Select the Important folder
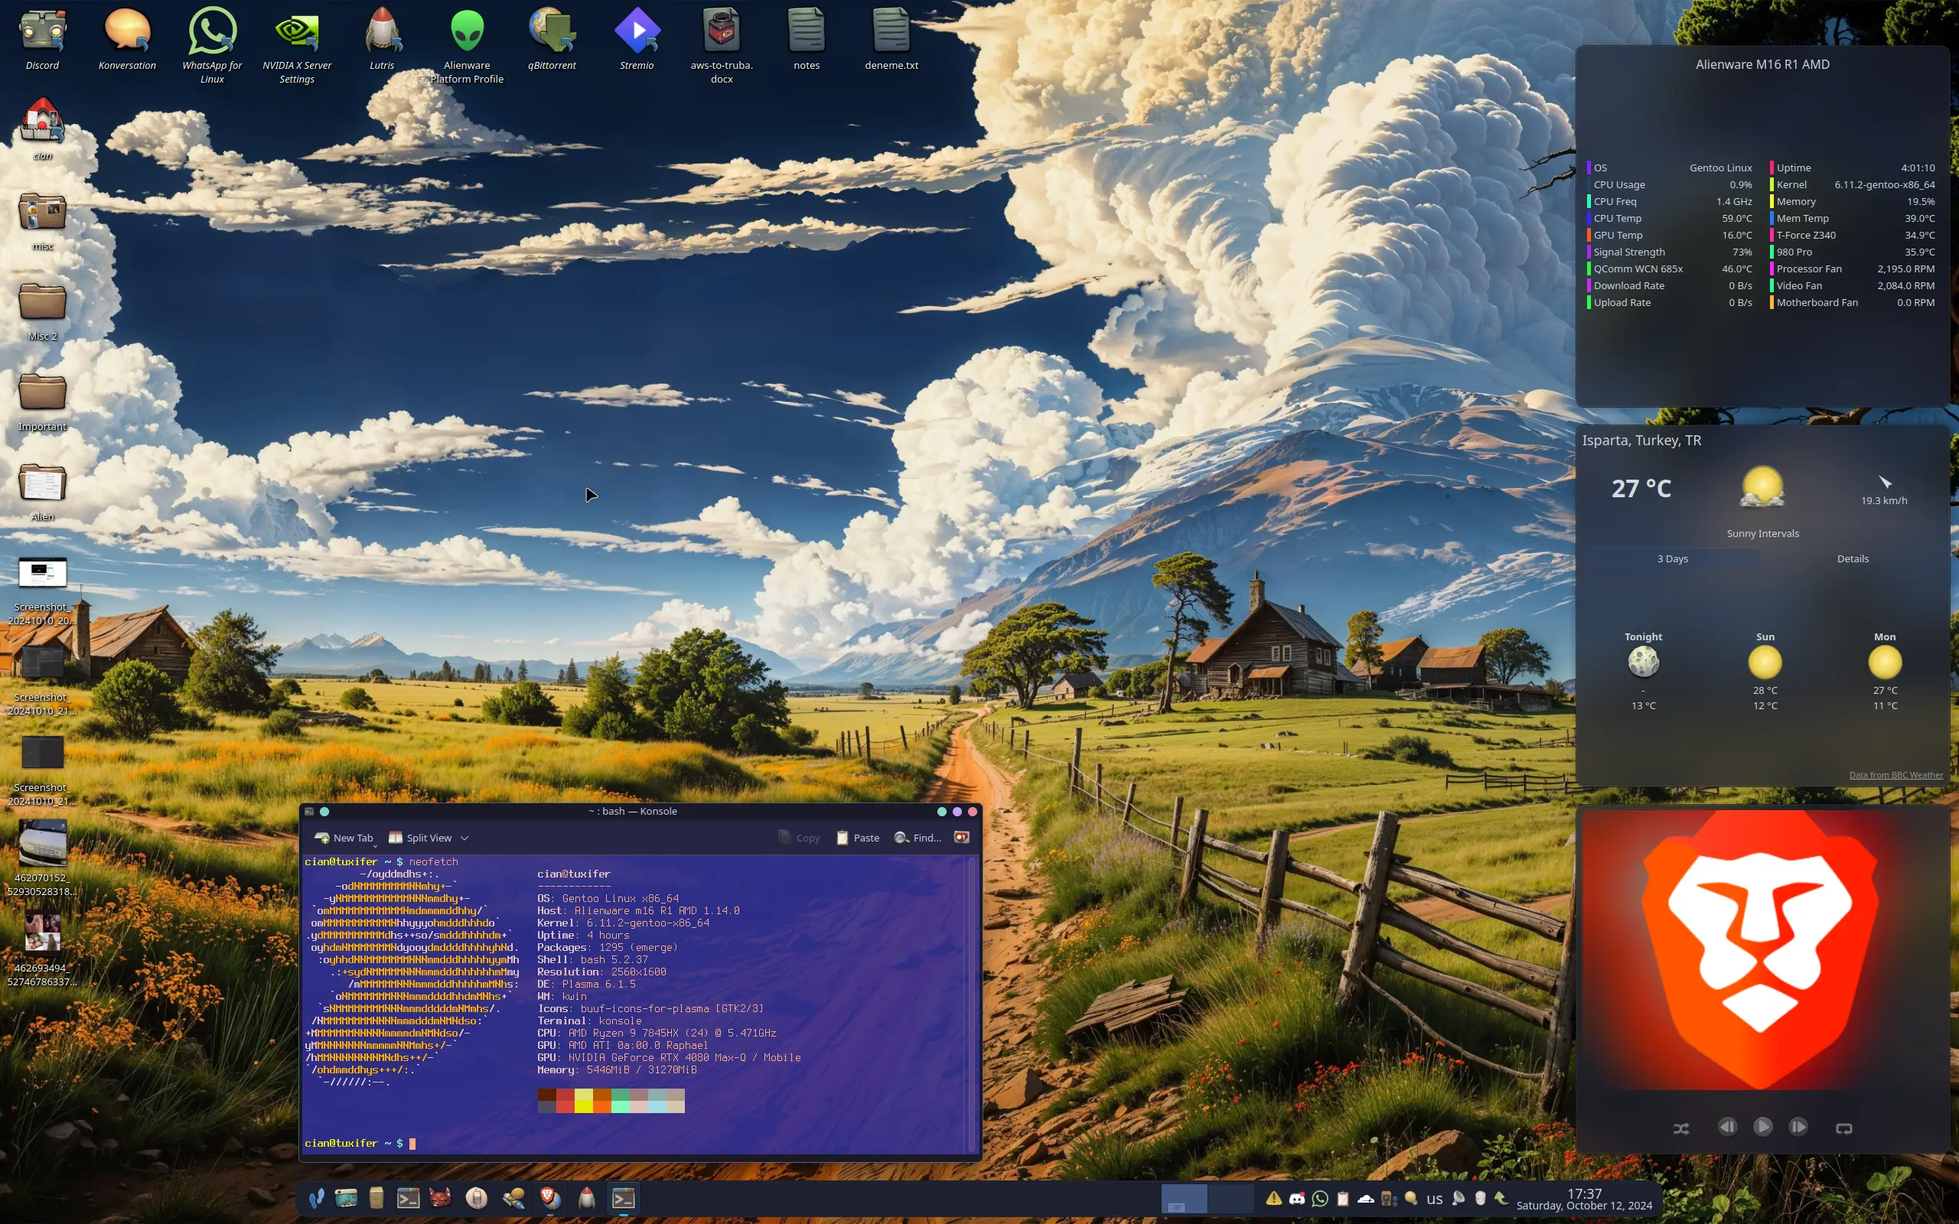This screenshot has height=1224, width=1959. click(x=42, y=402)
